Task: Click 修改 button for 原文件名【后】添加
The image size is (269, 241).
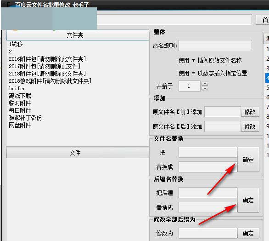Action: [250, 126]
